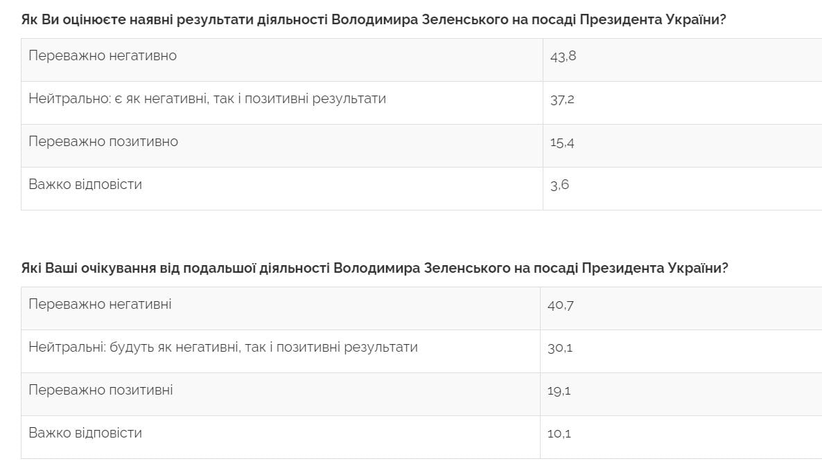
Task: Select 'Нейтральні: будуть як негативні, так і позитивні результати'
Action: point(223,347)
